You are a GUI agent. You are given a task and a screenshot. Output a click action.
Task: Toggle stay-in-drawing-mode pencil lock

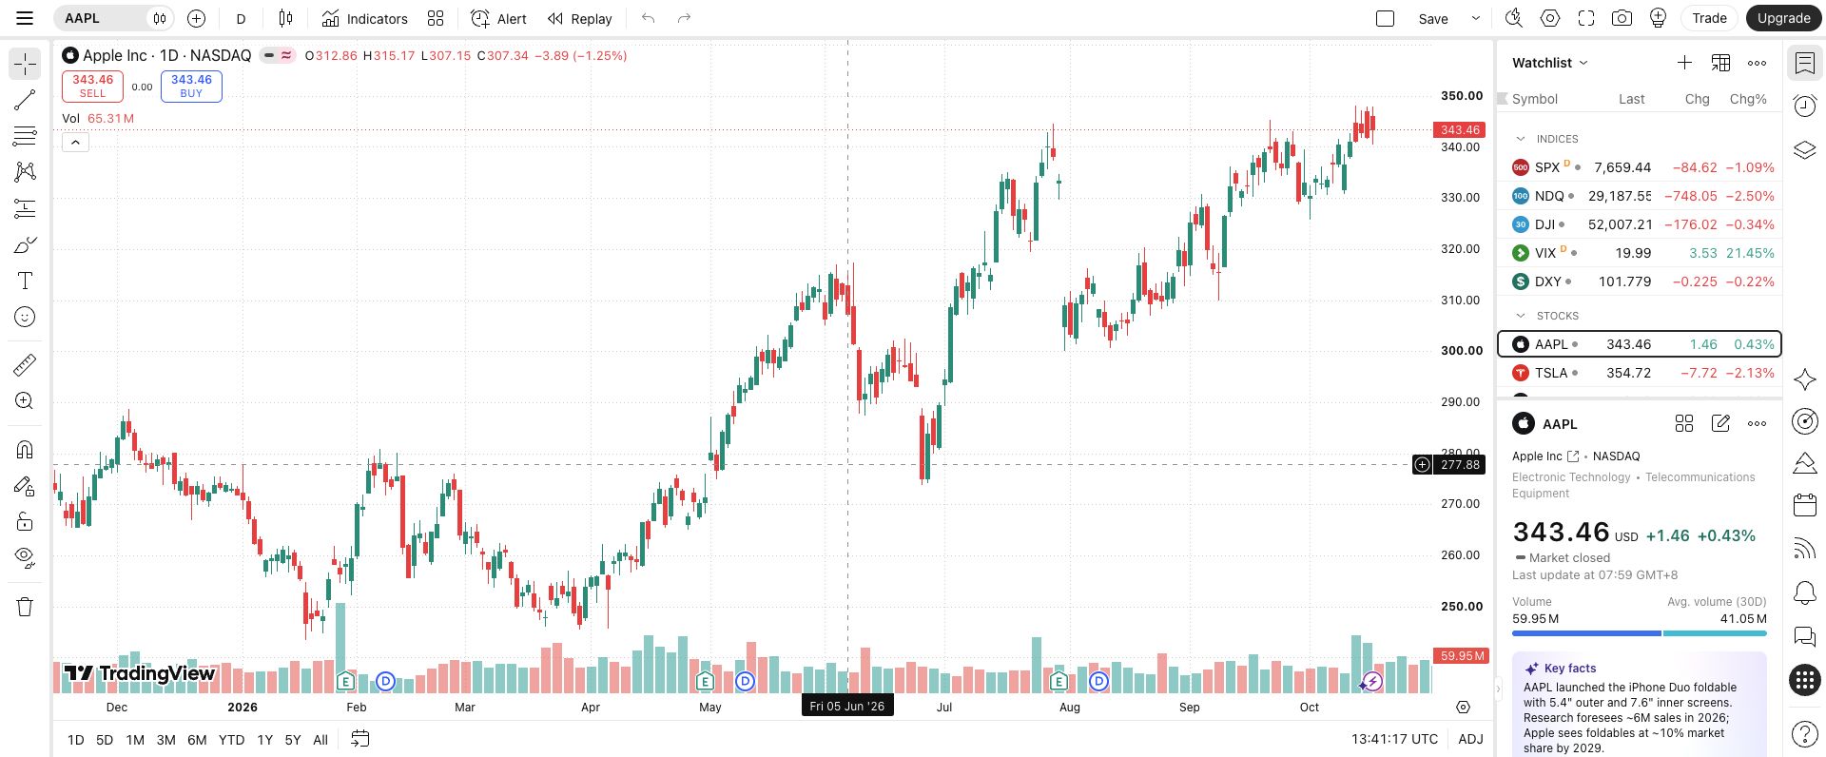[x=25, y=486]
